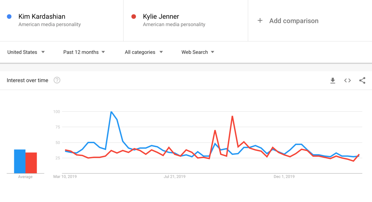
Task: Click the Jul 21, 2019 axis label
Action: (175, 177)
